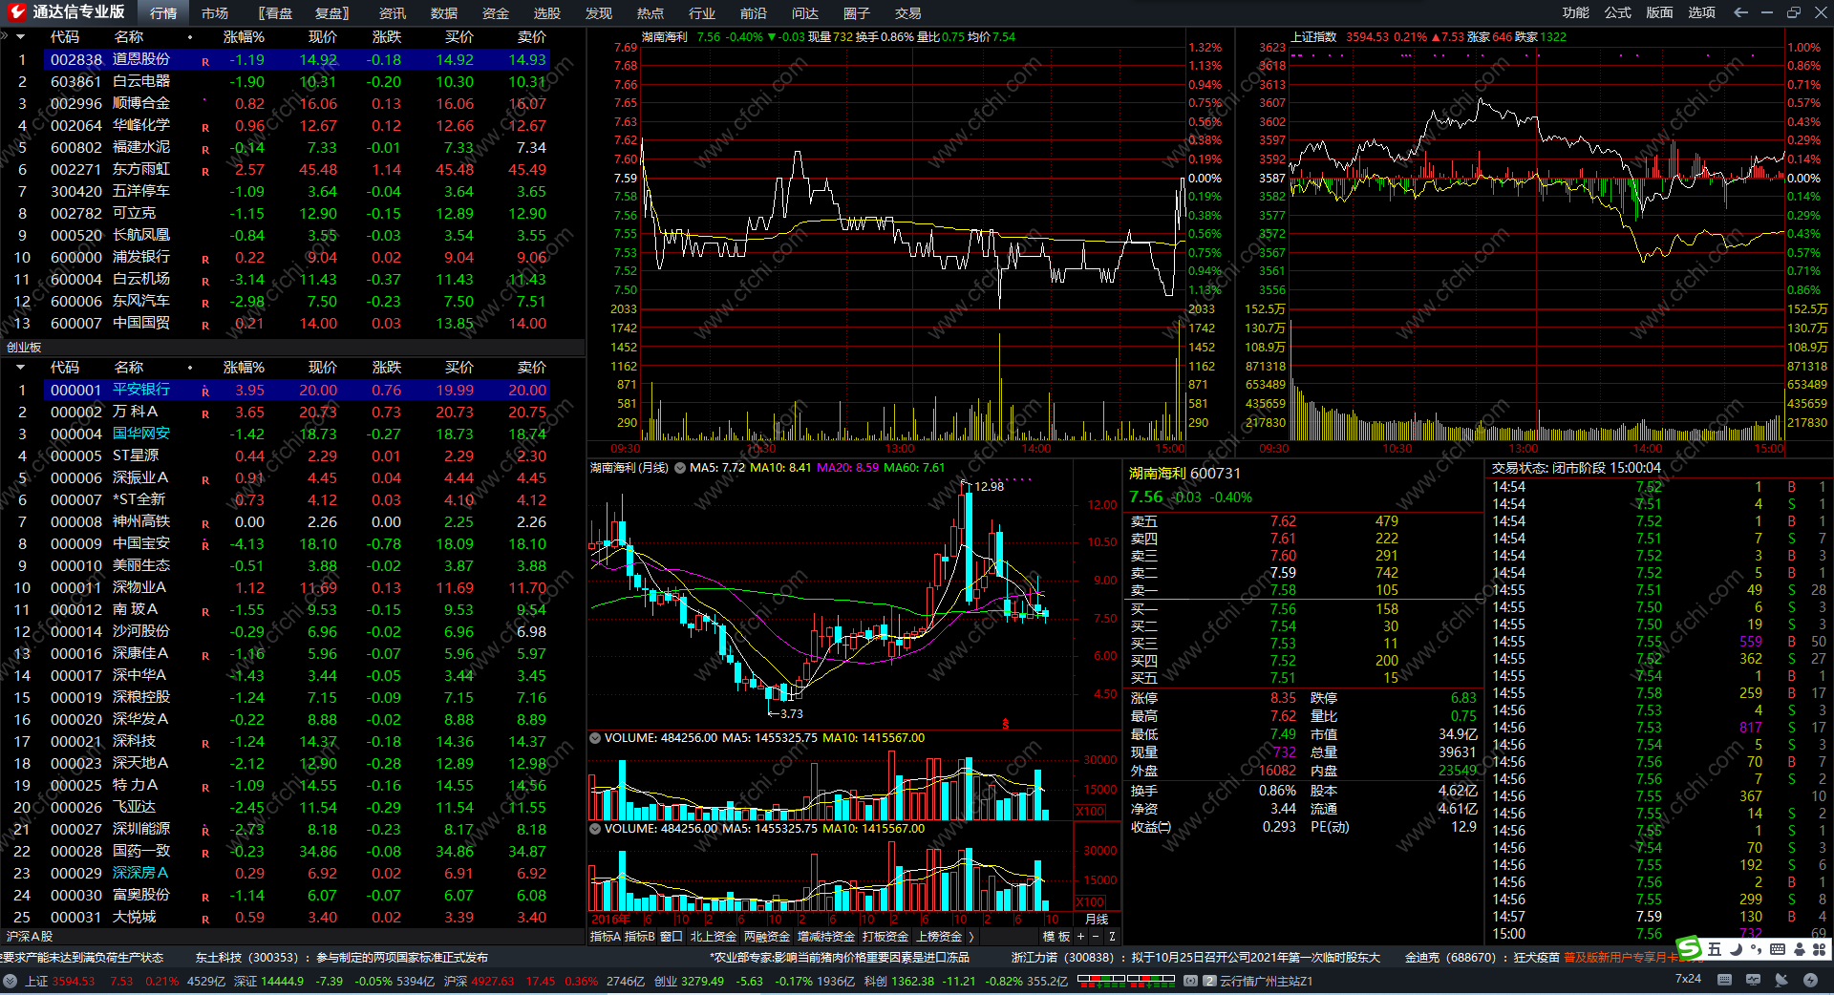Expand more chart tabs with the 〉 arrow
This screenshot has height=995, width=1834.
tap(971, 937)
